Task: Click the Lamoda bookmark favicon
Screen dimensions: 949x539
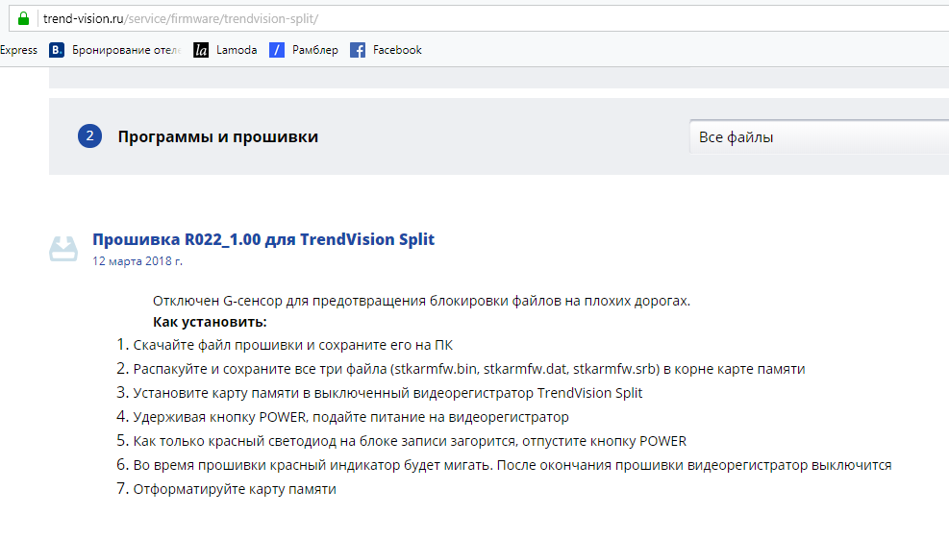Action: pyautogui.click(x=201, y=50)
